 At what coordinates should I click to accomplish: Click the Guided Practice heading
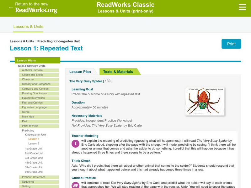click(x=83, y=178)
